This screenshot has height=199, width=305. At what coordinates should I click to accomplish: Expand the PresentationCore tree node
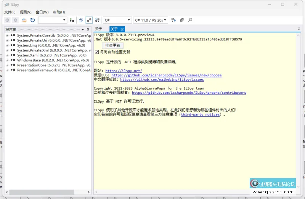pyautogui.click(x=7, y=65)
